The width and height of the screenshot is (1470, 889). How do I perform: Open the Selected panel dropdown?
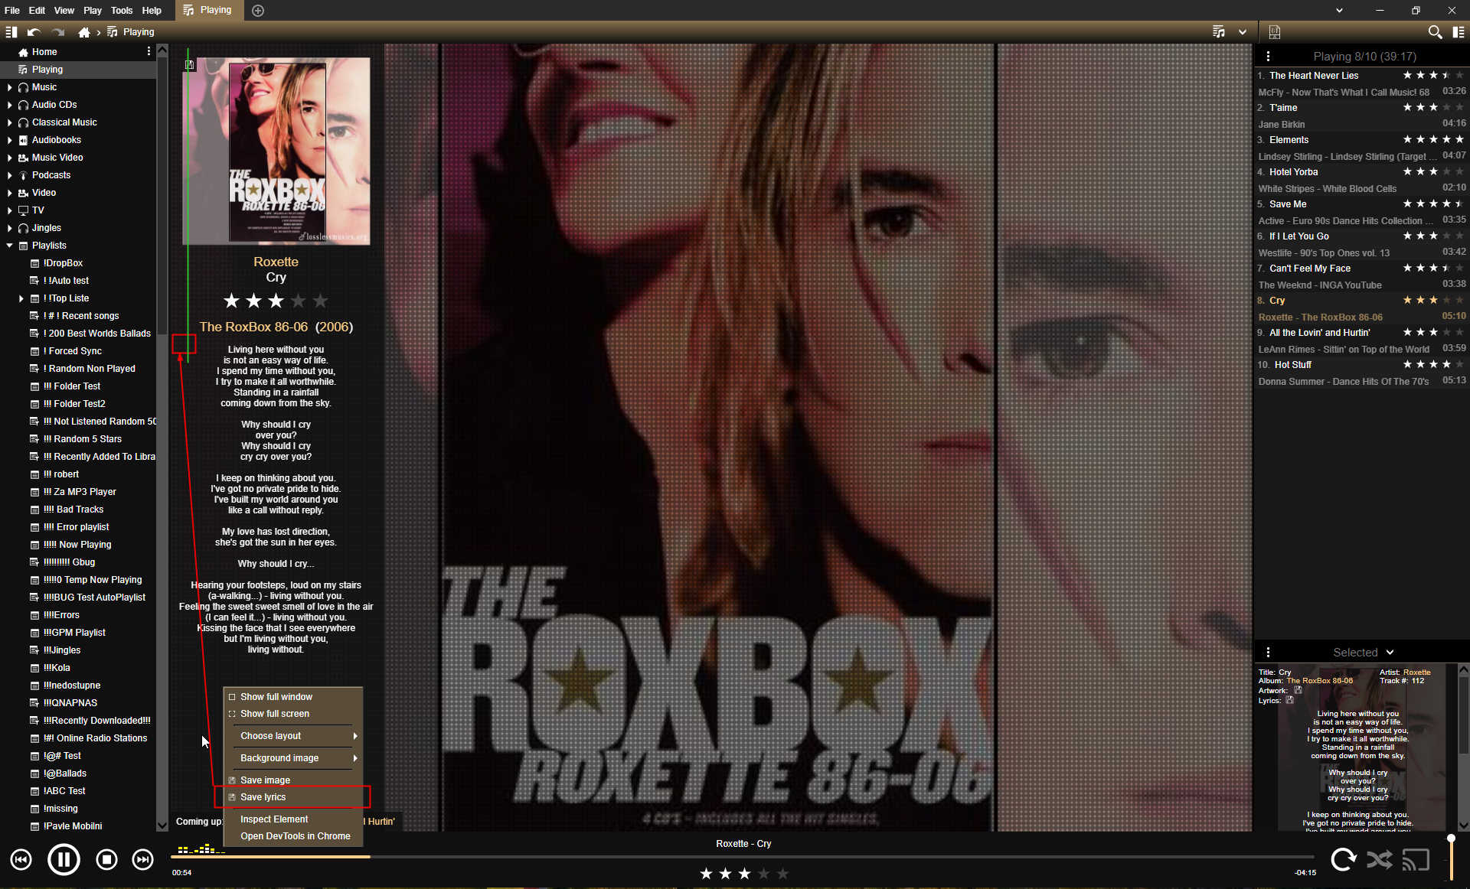(1390, 653)
